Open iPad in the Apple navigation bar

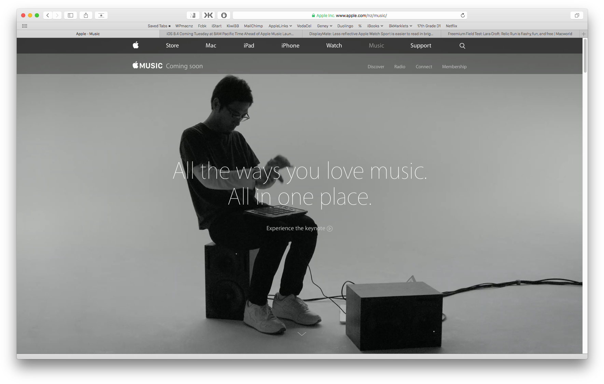tap(249, 46)
